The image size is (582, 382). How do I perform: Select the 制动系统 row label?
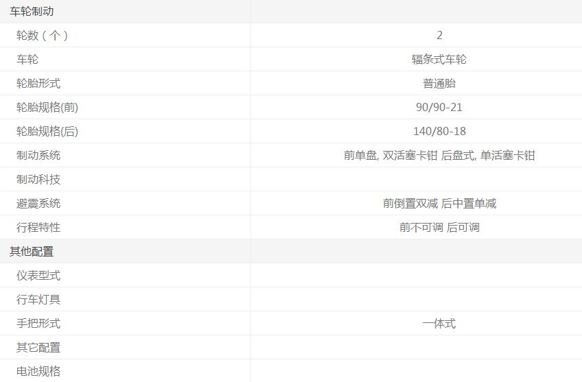tap(38, 156)
